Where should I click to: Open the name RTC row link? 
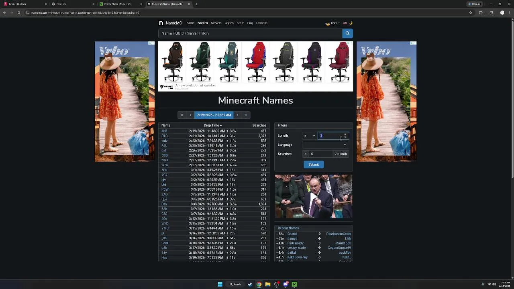164,136
